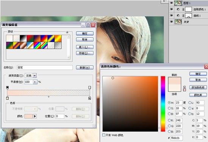Screen dimensions: 208x142
Task: Select the R red radio button
Action: click(x=169, y=120)
